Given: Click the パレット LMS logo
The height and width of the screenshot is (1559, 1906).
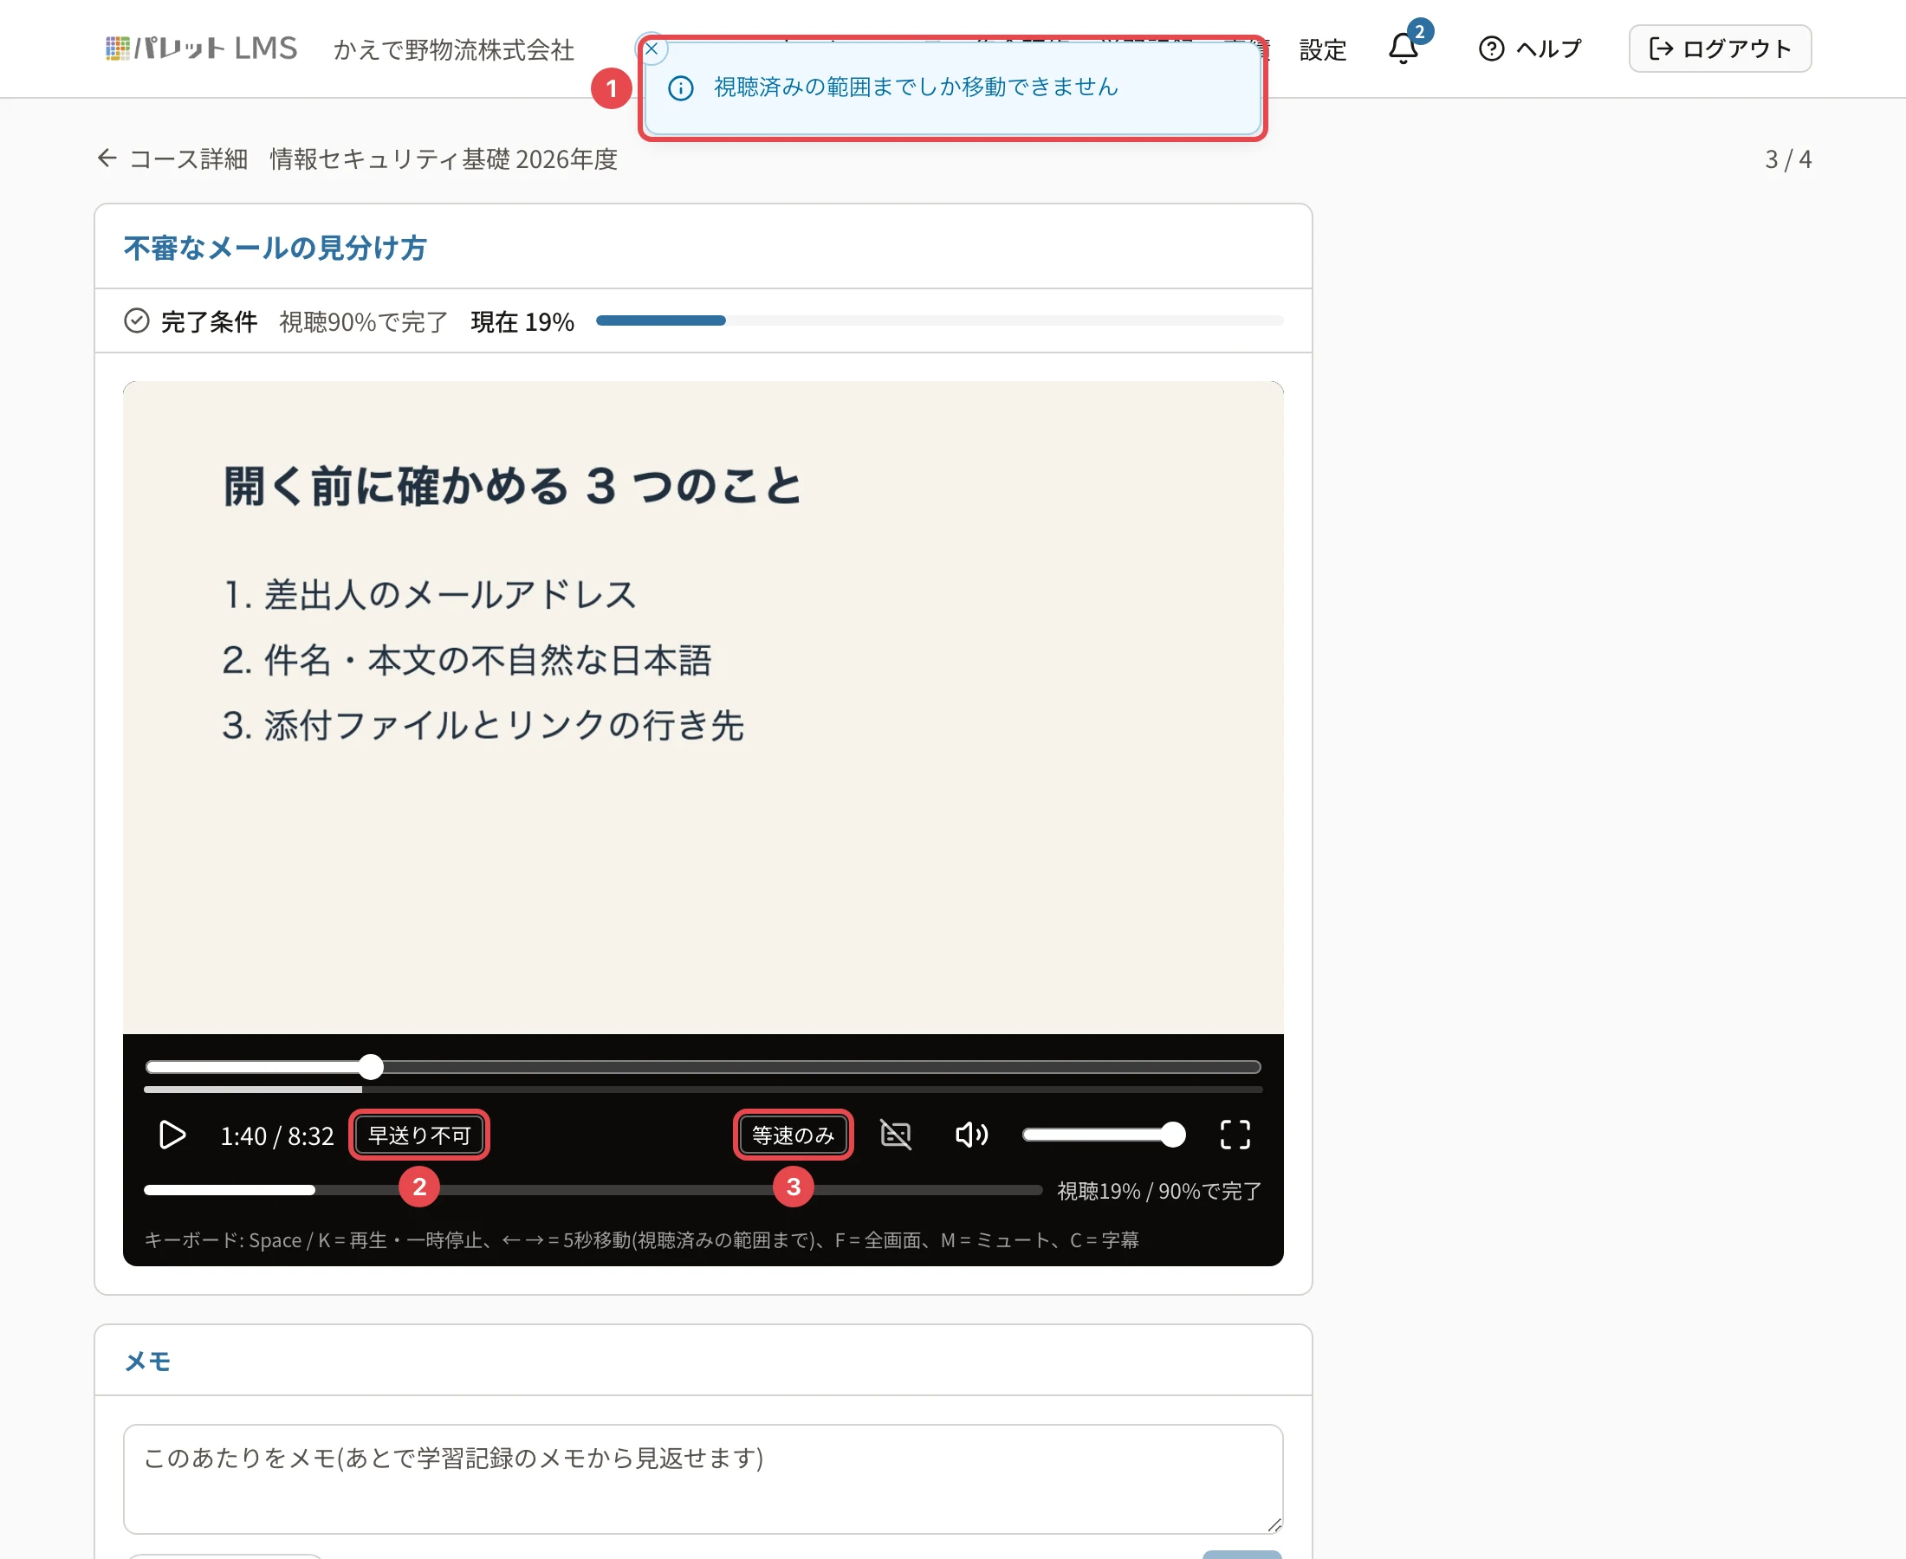Looking at the screenshot, I should (201, 49).
